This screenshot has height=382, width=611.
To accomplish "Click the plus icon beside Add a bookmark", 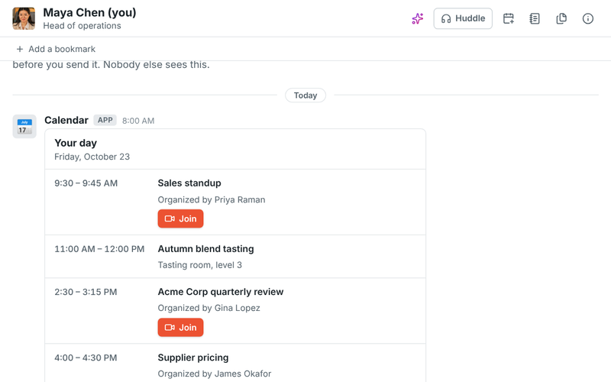I will (x=20, y=49).
